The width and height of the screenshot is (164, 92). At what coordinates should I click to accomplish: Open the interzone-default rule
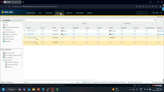pos(32,42)
